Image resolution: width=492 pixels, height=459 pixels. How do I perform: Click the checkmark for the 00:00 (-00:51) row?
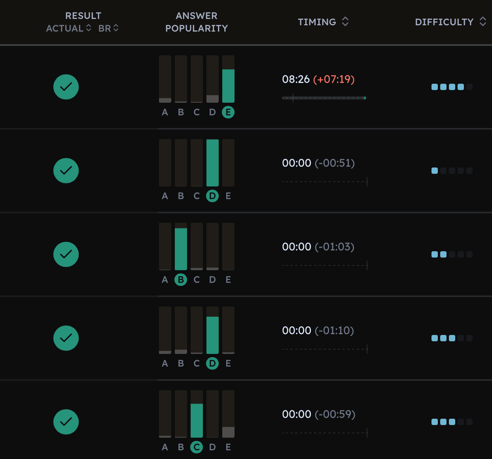point(66,171)
